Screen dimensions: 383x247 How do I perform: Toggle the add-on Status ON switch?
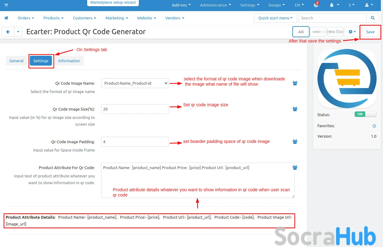[x=365, y=114]
